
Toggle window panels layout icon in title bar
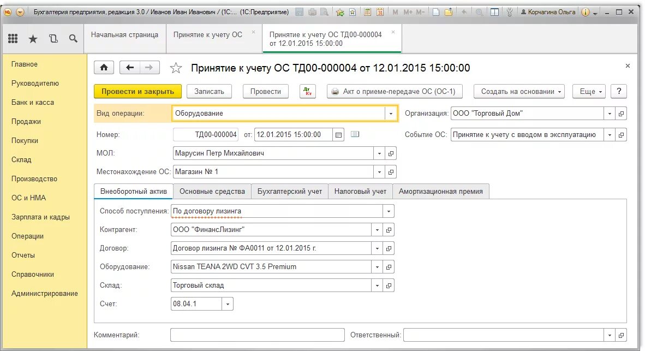[495, 12]
